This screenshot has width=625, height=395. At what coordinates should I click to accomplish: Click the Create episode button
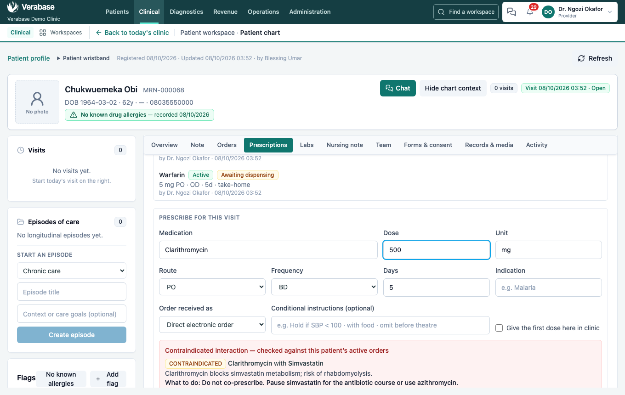[x=72, y=335]
